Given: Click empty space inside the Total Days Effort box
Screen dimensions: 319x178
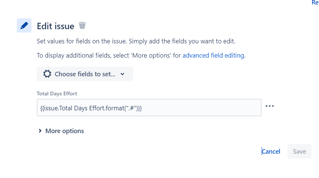Looking at the screenshot, I should (201, 108).
